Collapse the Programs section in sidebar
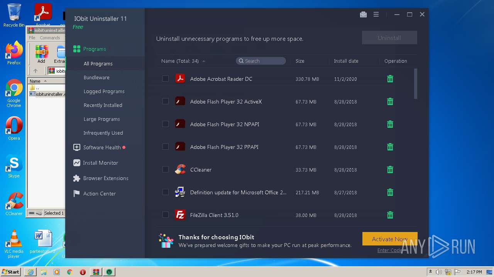Image resolution: width=494 pixels, height=277 pixels. coord(95,49)
